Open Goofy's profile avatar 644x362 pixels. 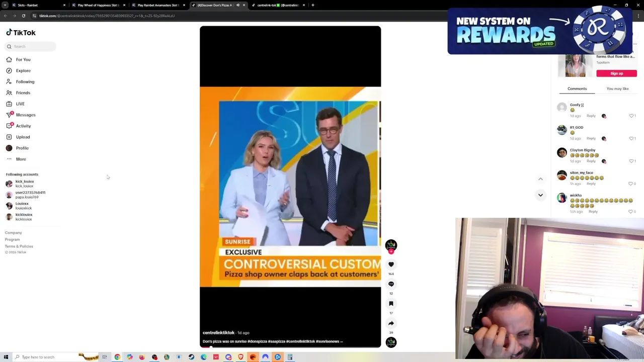(562, 107)
